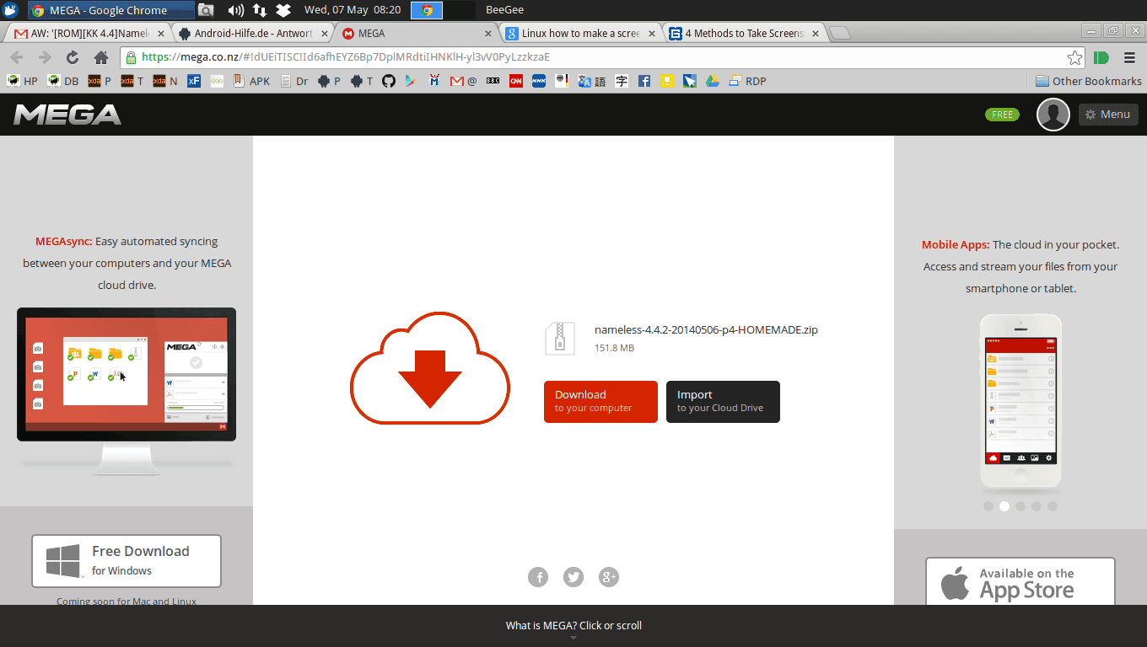Open the NHK bookmark icon
Viewport: 1147px width, 647px height.
(537, 81)
